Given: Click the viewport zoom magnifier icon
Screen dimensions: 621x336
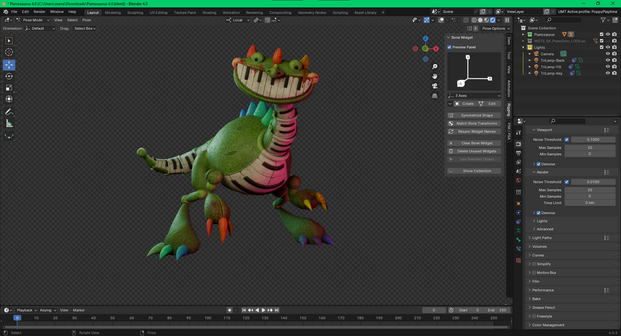Looking at the screenshot, I should click(435, 67).
